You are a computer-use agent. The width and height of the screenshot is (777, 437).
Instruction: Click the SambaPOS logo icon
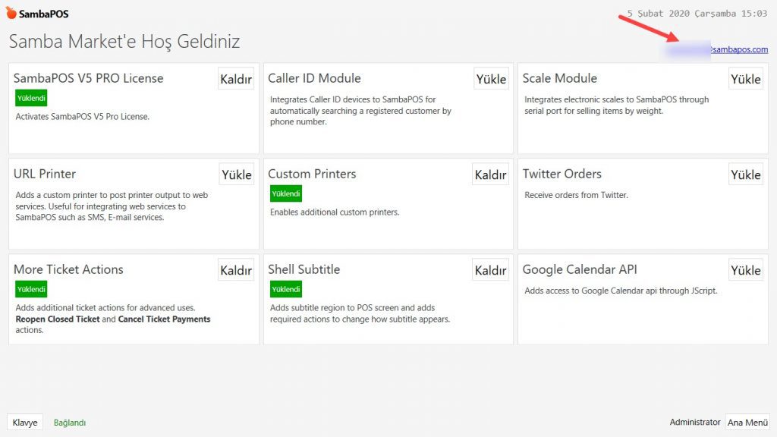[11, 13]
